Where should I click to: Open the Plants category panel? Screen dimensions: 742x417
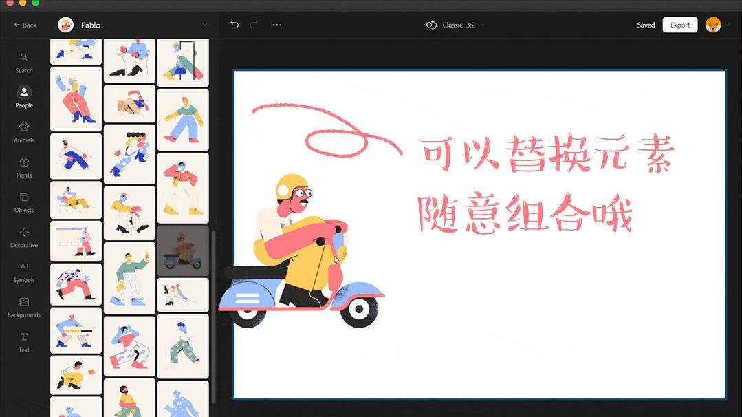(23, 166)
